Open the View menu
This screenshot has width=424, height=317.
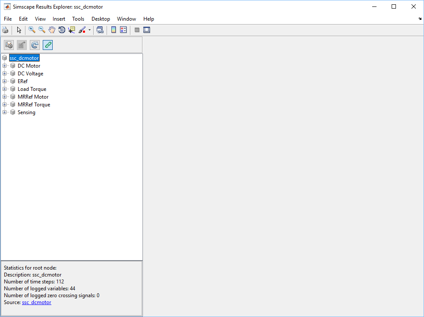point(40,19)
